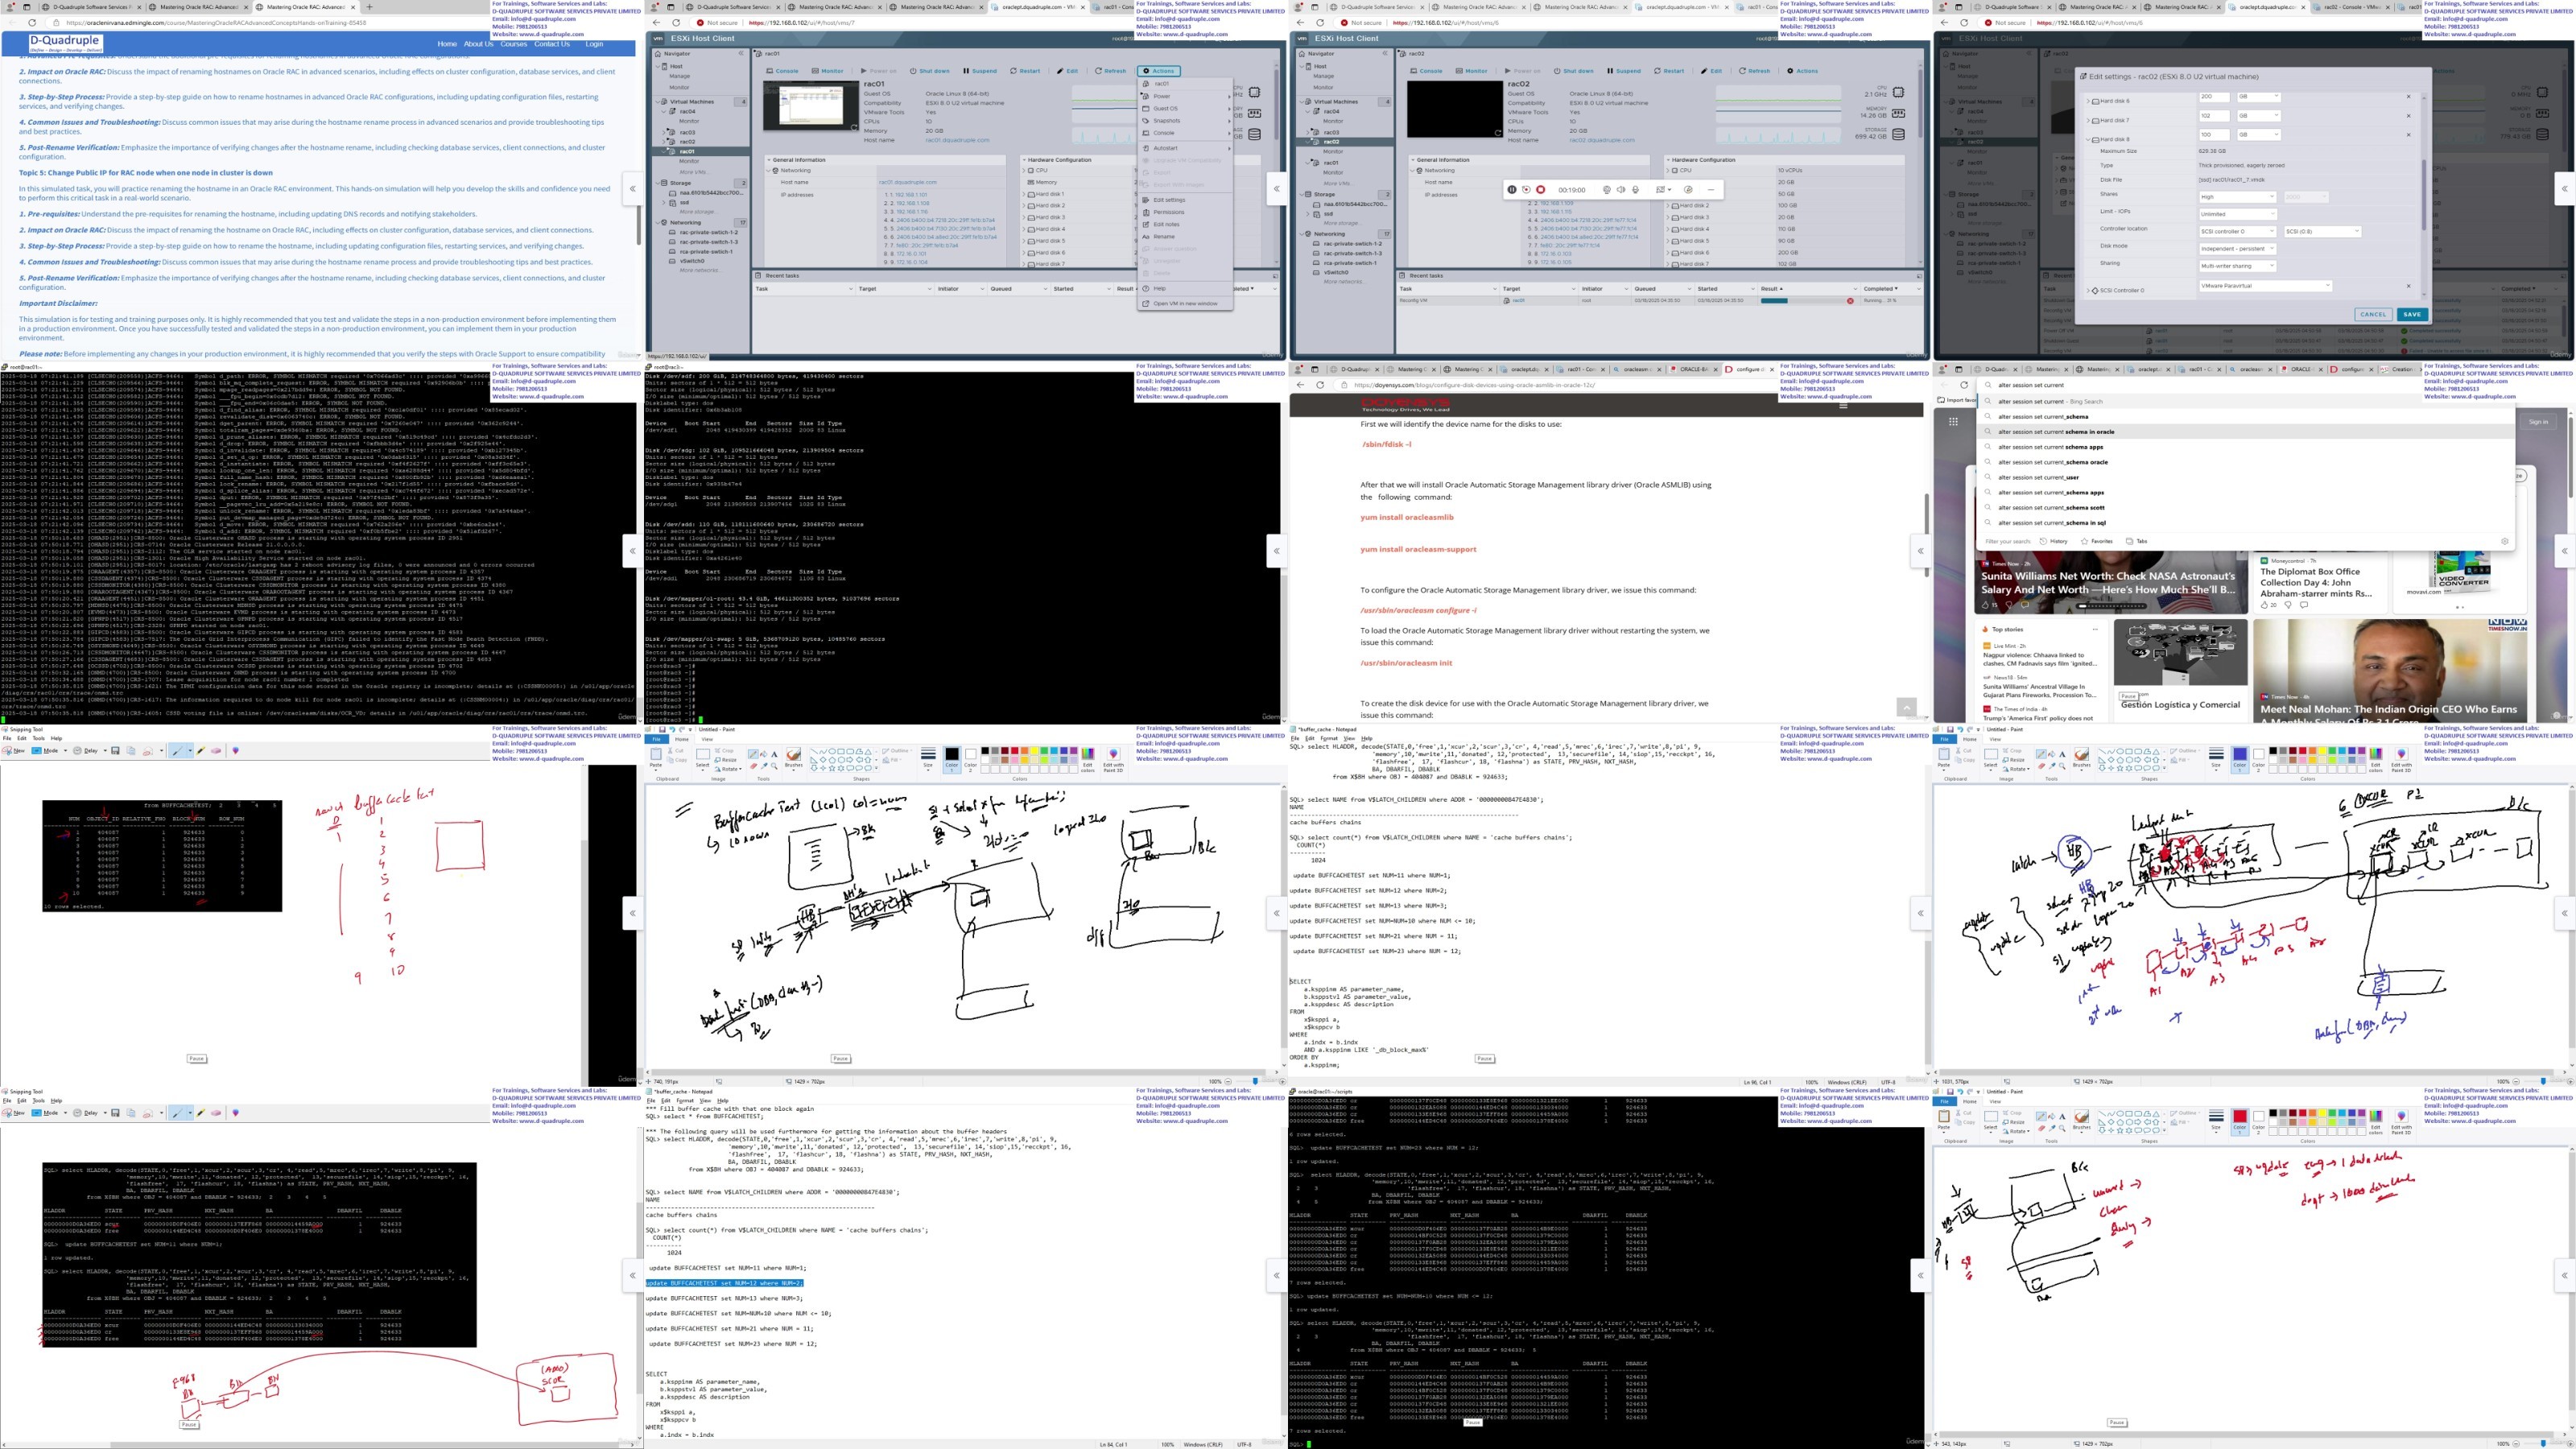Click CANCEL in the Edit settings dialog
This screenshot has width=2576, height=1449.
click(x=2373, y=314)
